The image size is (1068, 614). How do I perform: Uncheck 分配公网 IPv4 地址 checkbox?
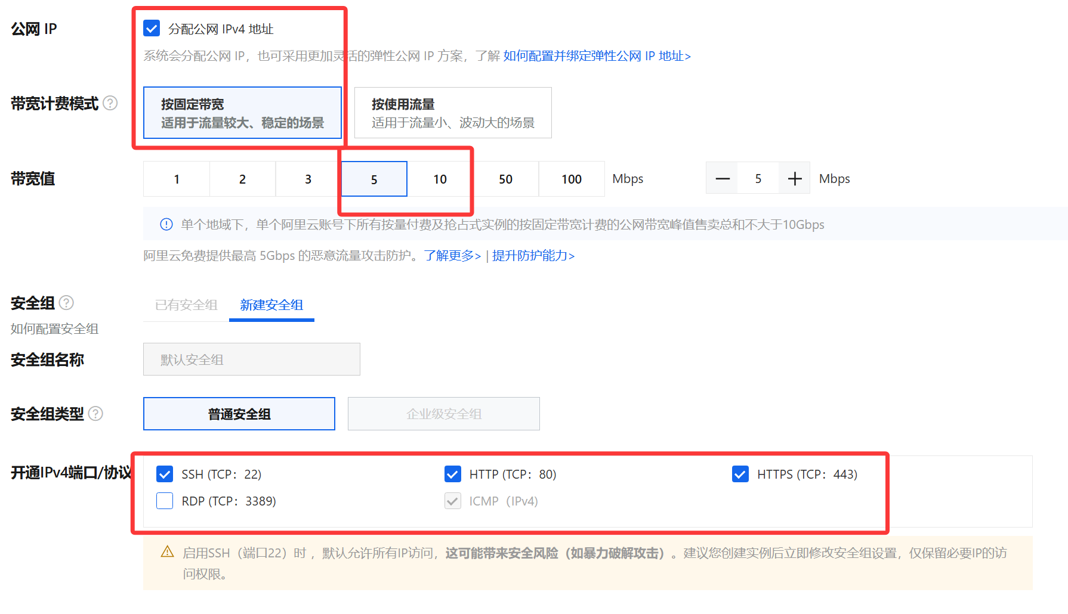(152, 28)
